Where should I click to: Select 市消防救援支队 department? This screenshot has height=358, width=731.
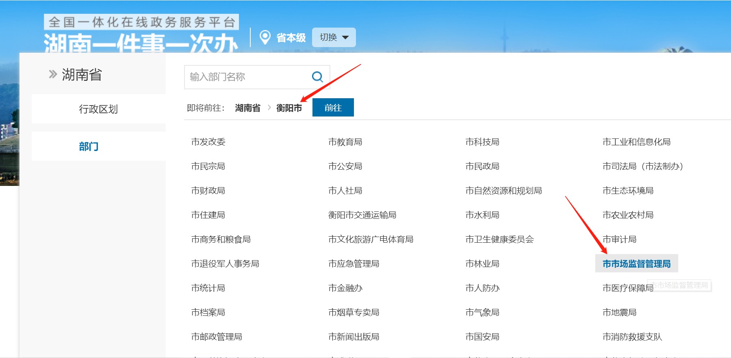coord(632,336)
